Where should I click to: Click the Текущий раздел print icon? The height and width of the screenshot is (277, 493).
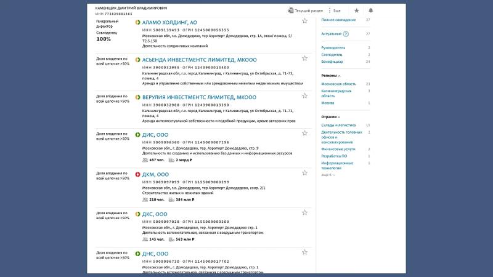coord(290,10)
